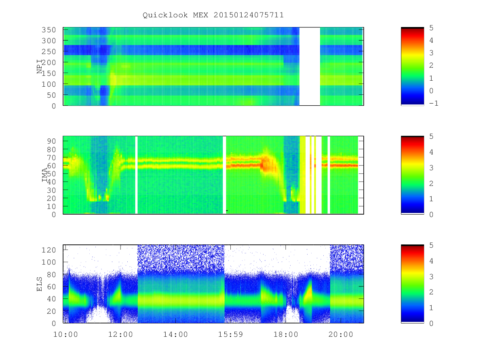Screen dimensions: 485x363
Task: Click the -1 label on NPI colorbar
Action: click(x=434, y=103)
